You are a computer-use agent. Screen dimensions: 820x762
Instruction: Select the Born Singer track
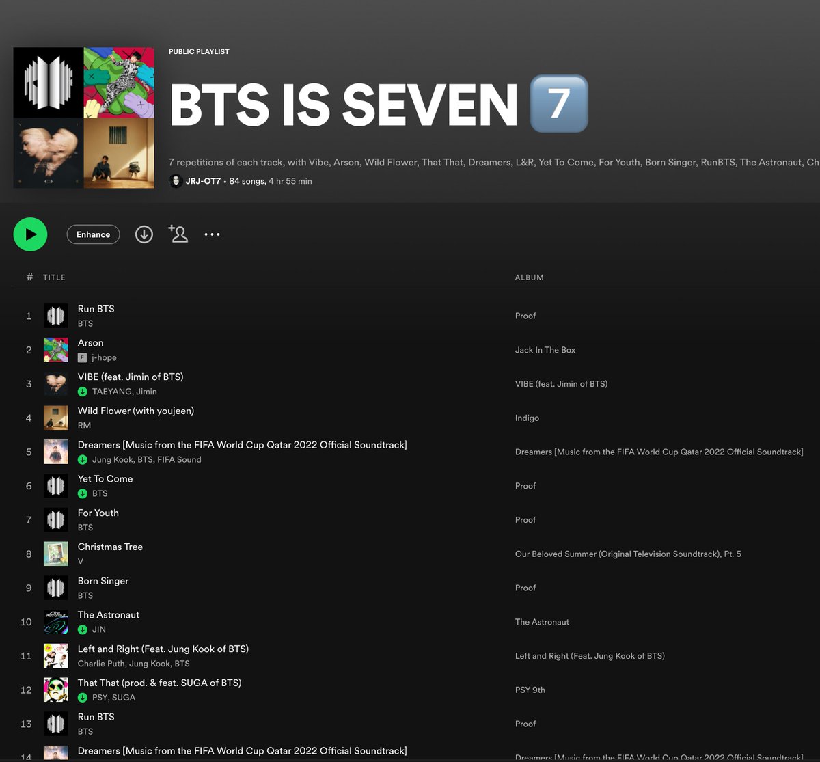[x=103, y=581]
